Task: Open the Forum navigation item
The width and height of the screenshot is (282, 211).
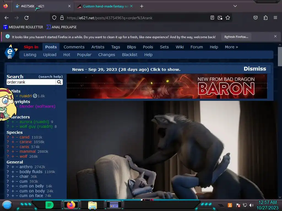Action: 197,47
